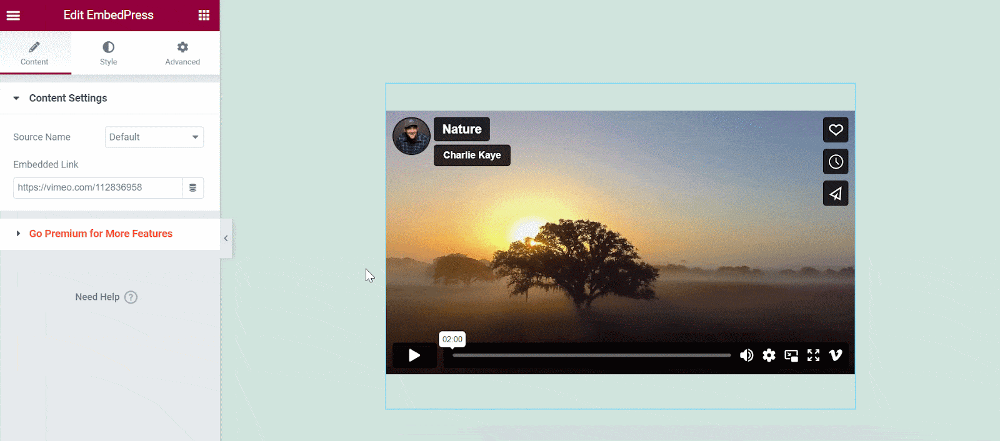Seek along the video progress bar
Viewport: 1000px width, 441px height.
[x=591, y=355]
